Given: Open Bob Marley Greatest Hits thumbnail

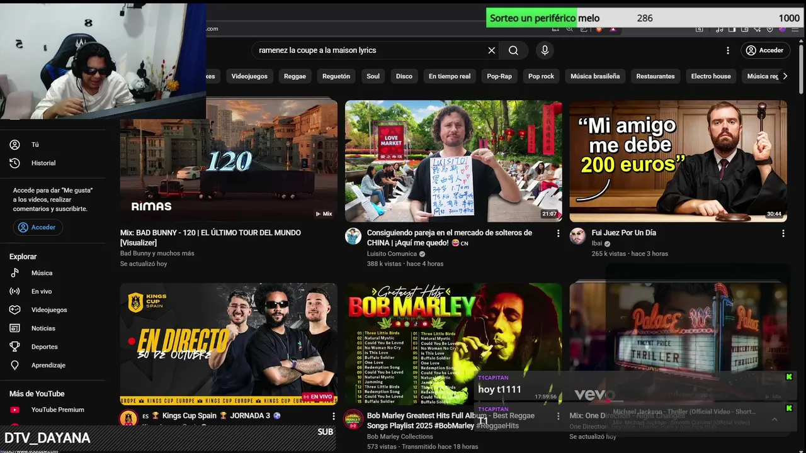Looking at the screenshot, I should [453, 344].
